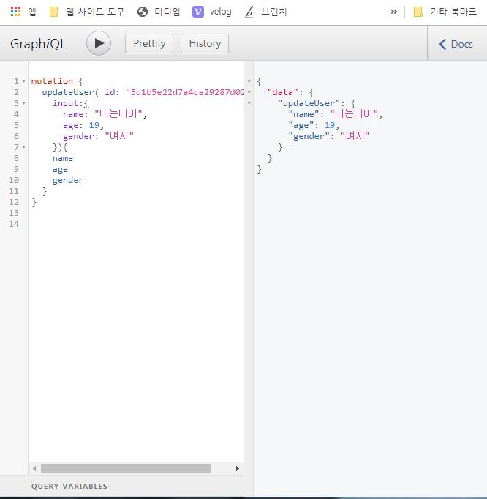This screenshot has width=487, height=499.
Task: Collapse the result root object
Action: [x=249, y=81]
